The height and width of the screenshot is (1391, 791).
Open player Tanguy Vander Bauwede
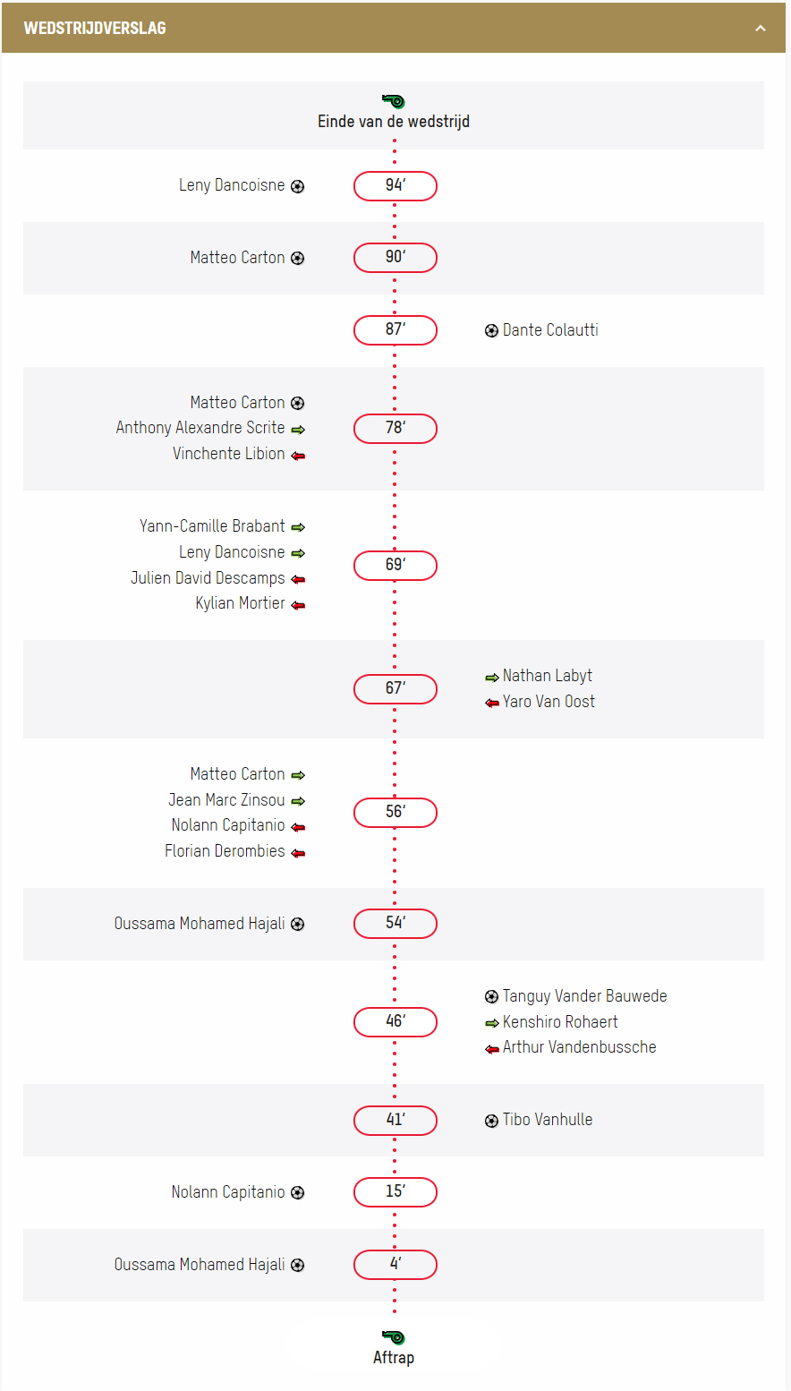(x=584, y=996)
